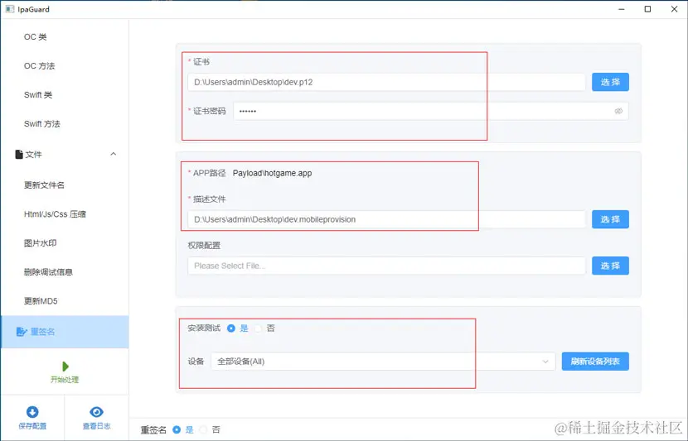The width and height of the screenshot is (688, 441).
Task: Open 删除调试信息 in sidebar
Action: point(48,272)
